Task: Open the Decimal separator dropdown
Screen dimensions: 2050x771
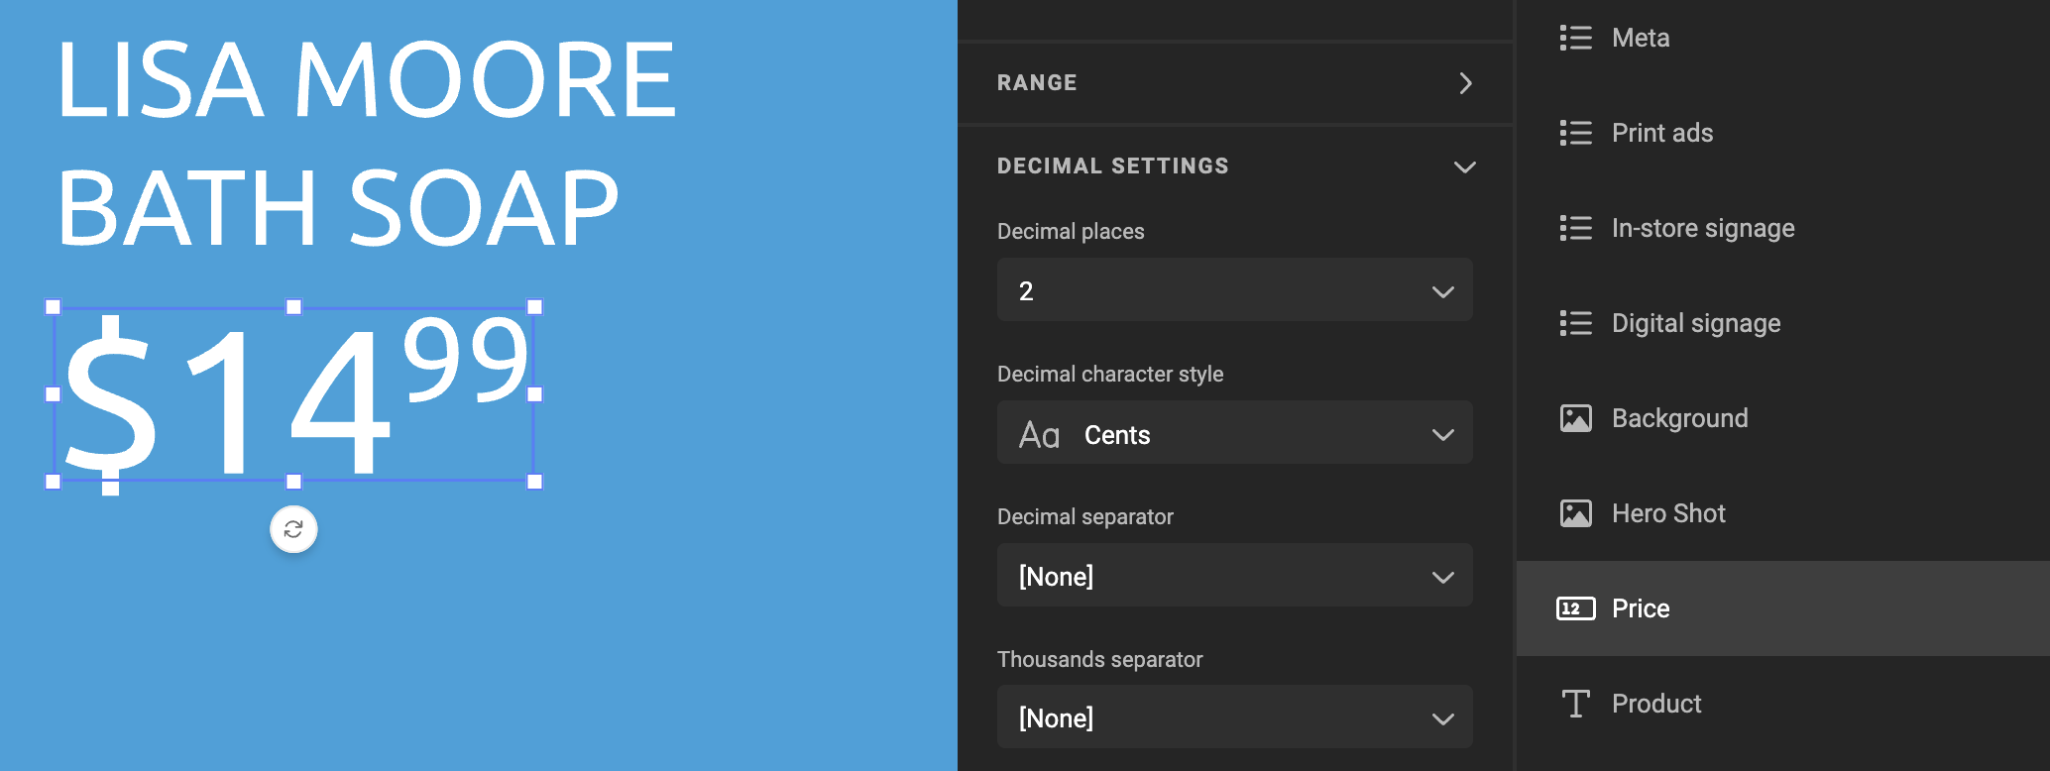Action: tap(1235, 576)
